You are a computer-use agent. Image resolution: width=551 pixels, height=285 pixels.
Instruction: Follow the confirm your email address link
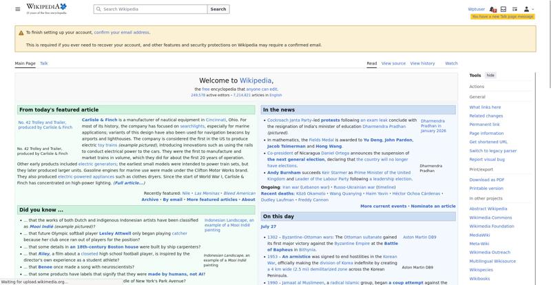pyautogui.click(x=122, y=32)
